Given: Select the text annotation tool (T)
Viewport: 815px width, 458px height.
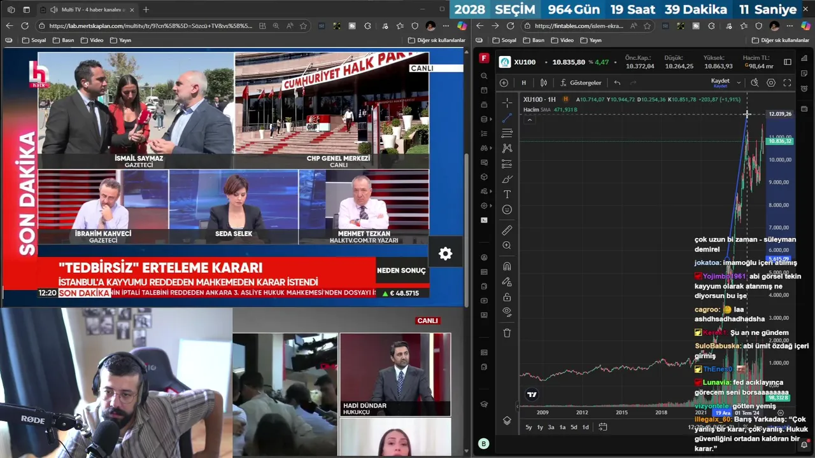Looking at the screenshot, I should [507, 194].
